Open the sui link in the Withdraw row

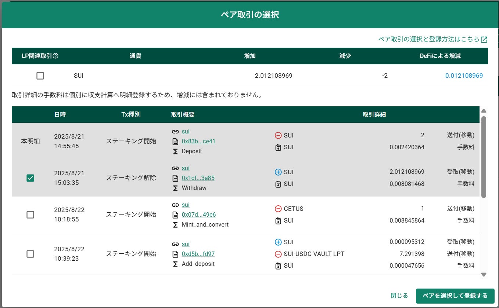[x=186, y=168]
